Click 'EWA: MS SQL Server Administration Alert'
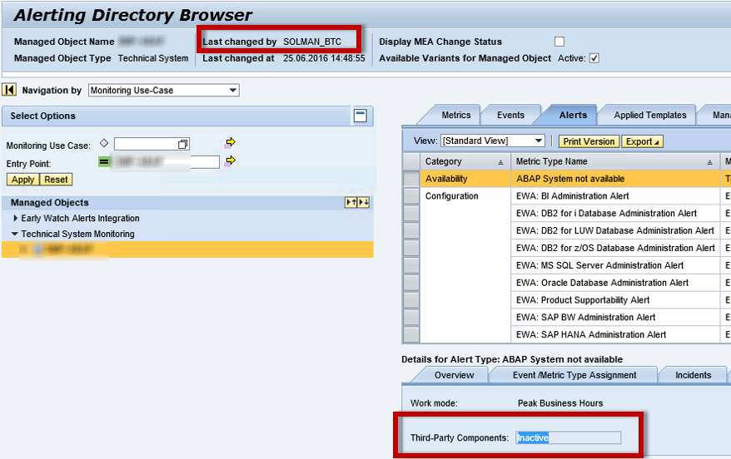The width and height of the screenshot is (731, 459). click(x=615, y=265)
